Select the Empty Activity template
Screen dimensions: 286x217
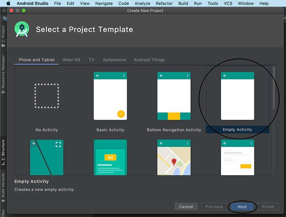tap(238, 96)
